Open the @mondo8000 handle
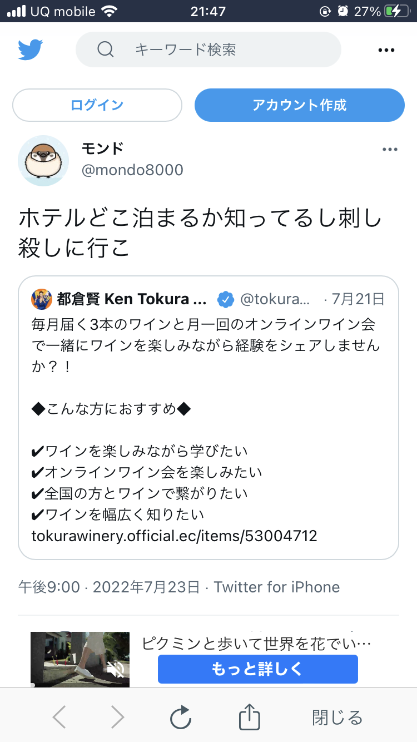Screen dimensions: 417x742 pos(132,170)
